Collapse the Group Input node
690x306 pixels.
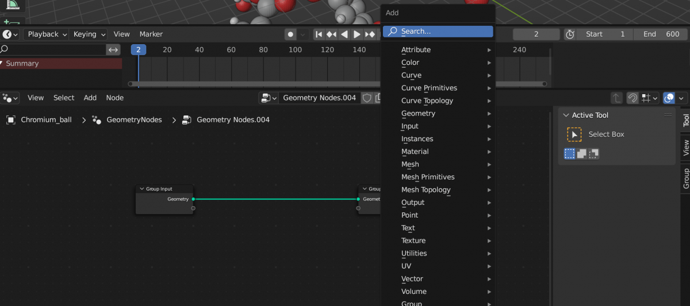142,189
